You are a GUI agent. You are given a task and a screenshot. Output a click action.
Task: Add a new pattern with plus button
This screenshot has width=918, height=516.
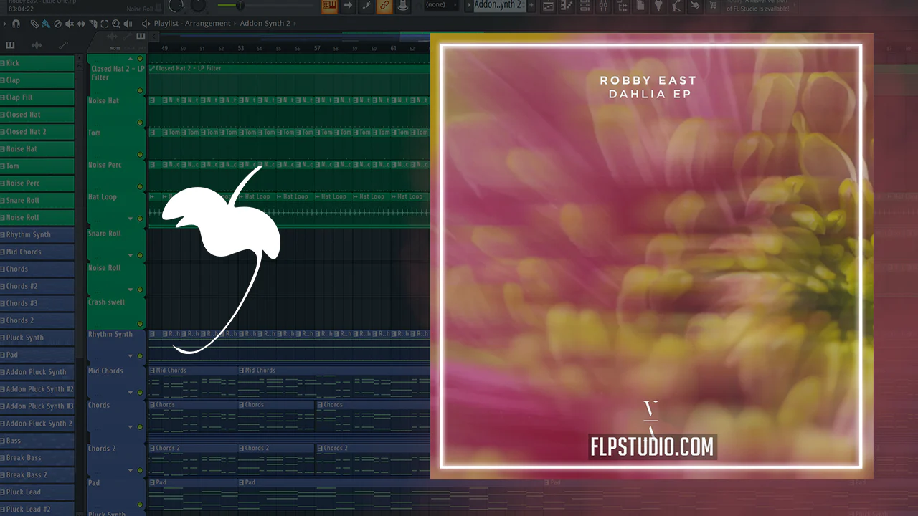pyautogui.click(x=533, y=6)
